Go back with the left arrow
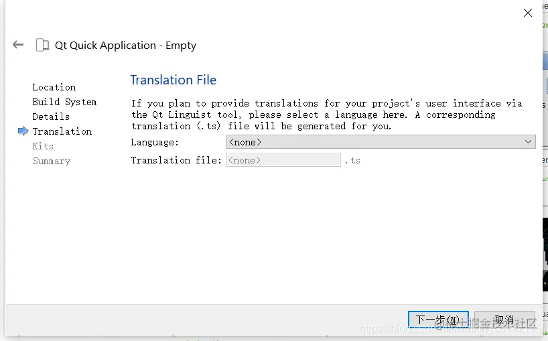This screenshot has height=341, width=548. (x=18, y=45)
